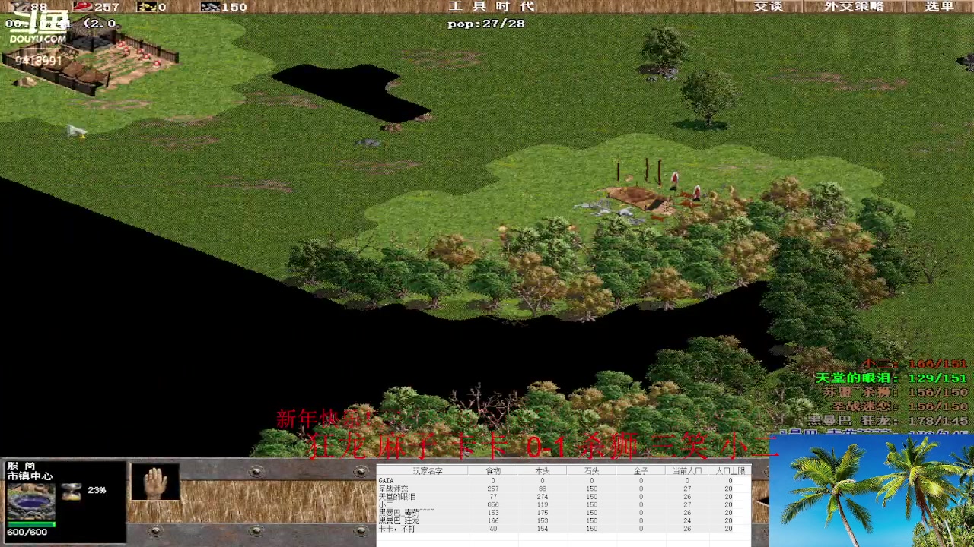Select the villager beside the storage pit
This screenshot has width=974, height=547.
(674, 181)
